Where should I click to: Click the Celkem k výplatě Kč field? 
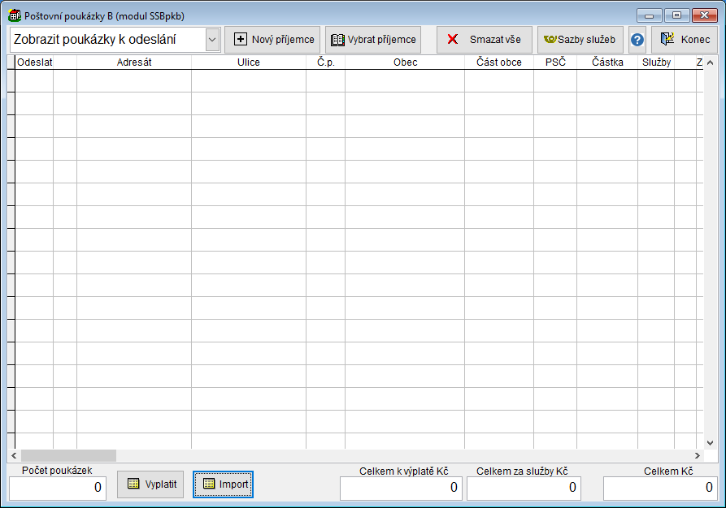(x=401, y=488)
